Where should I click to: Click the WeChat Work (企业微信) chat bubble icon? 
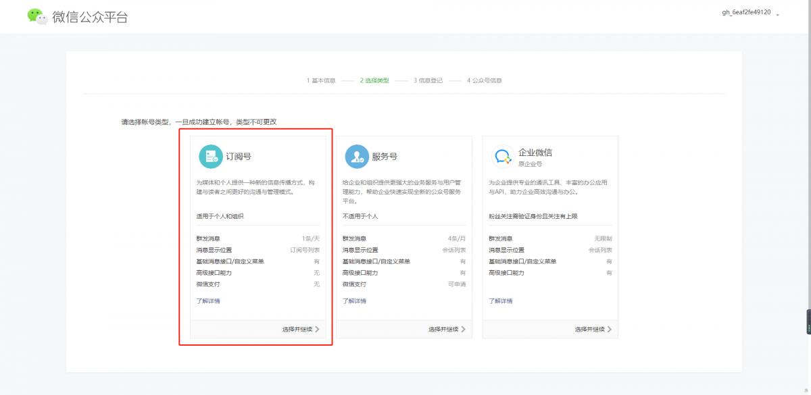[501, 156]
